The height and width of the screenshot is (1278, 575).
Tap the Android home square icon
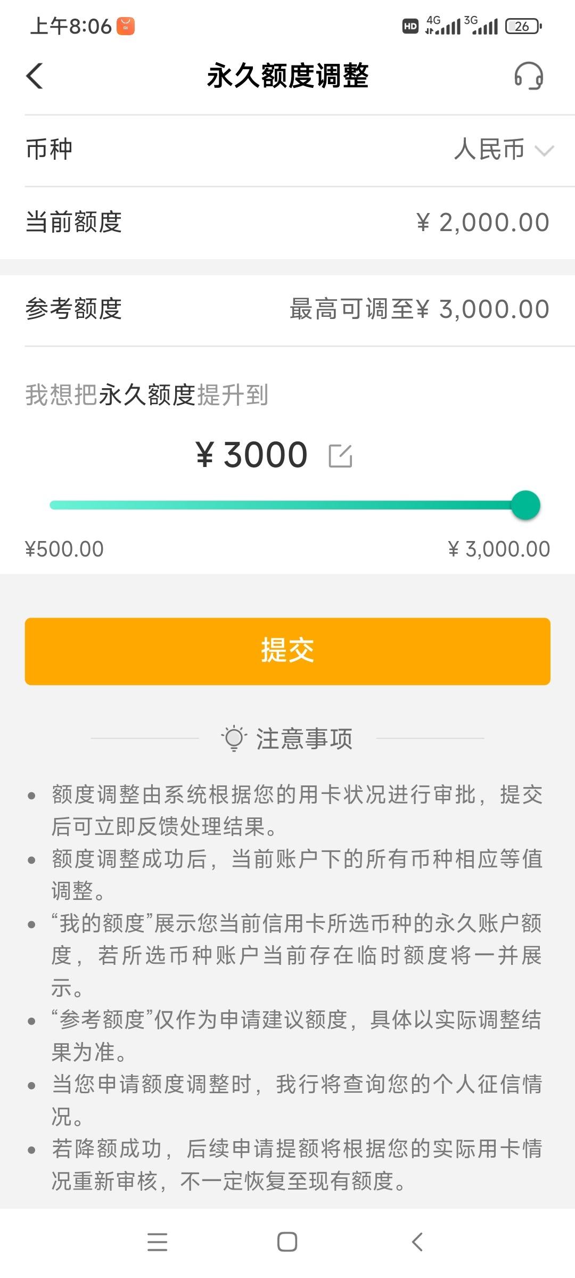click(287, 1242)
